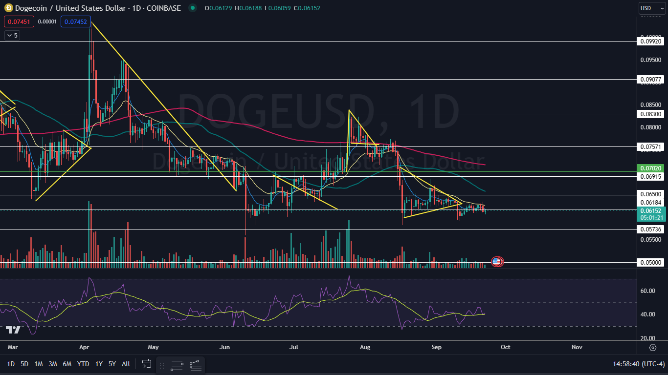Click the 0.07571 price level label

651,146
